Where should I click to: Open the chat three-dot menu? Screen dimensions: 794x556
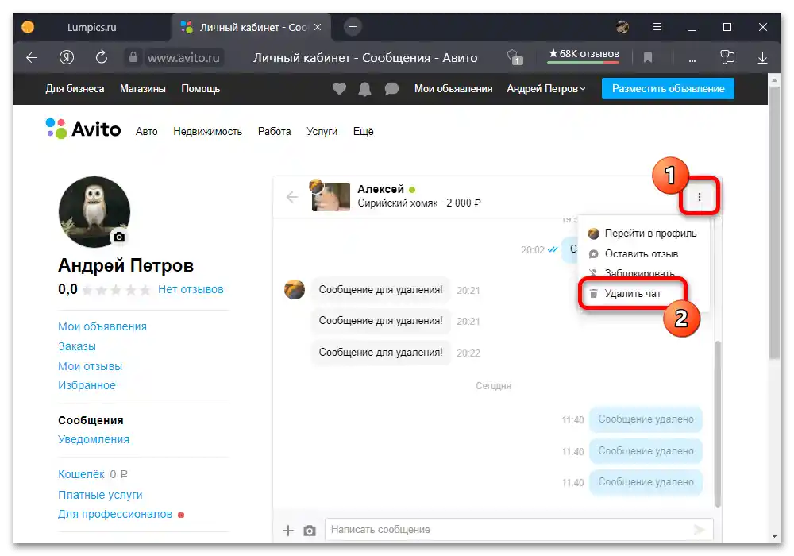click(700, 197)
